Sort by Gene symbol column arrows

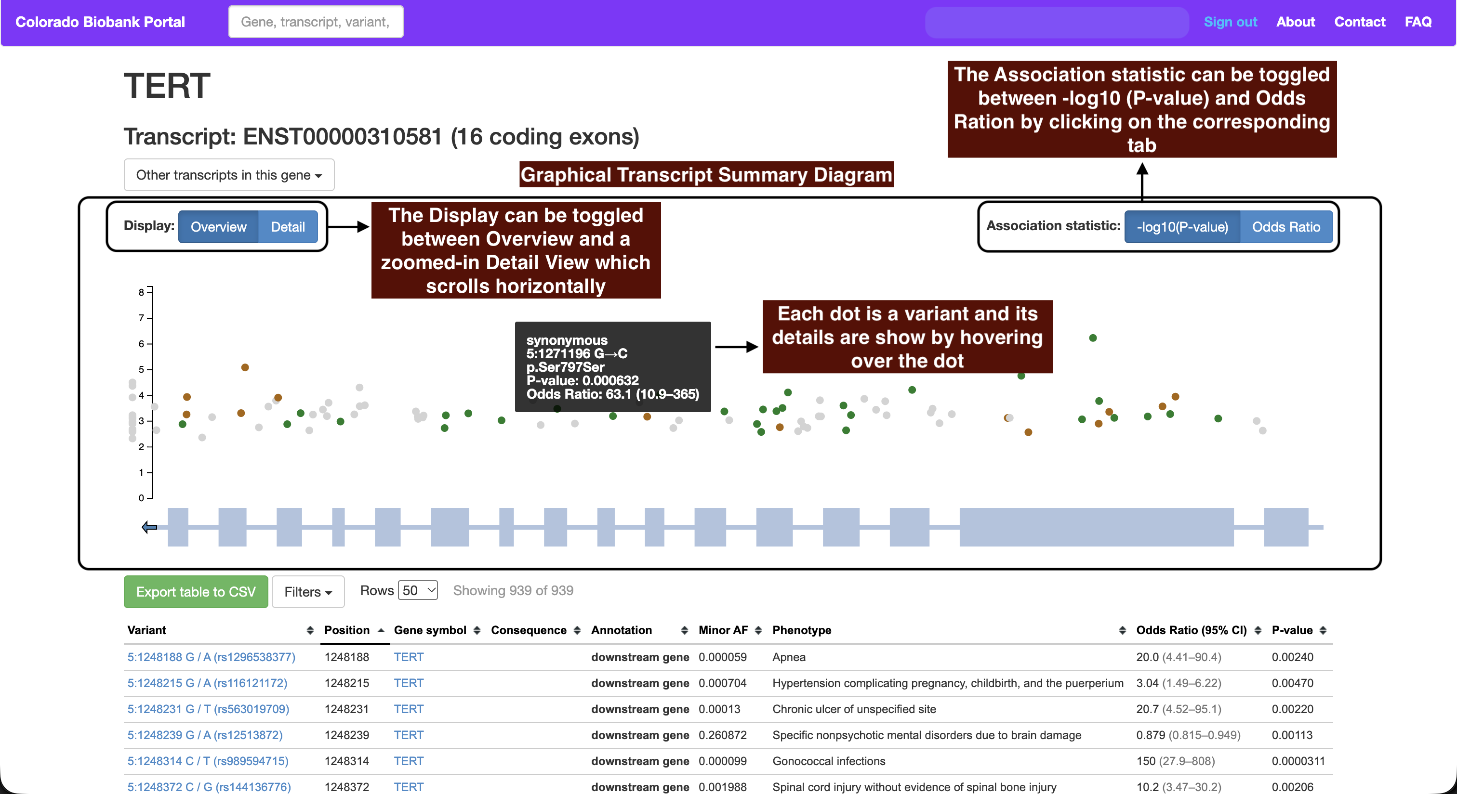(x=477, y=630)
